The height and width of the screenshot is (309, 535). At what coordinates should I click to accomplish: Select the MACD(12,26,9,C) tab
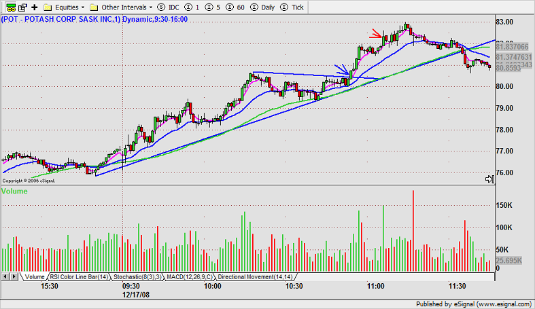pyautogui.click(x=190, y=277)
